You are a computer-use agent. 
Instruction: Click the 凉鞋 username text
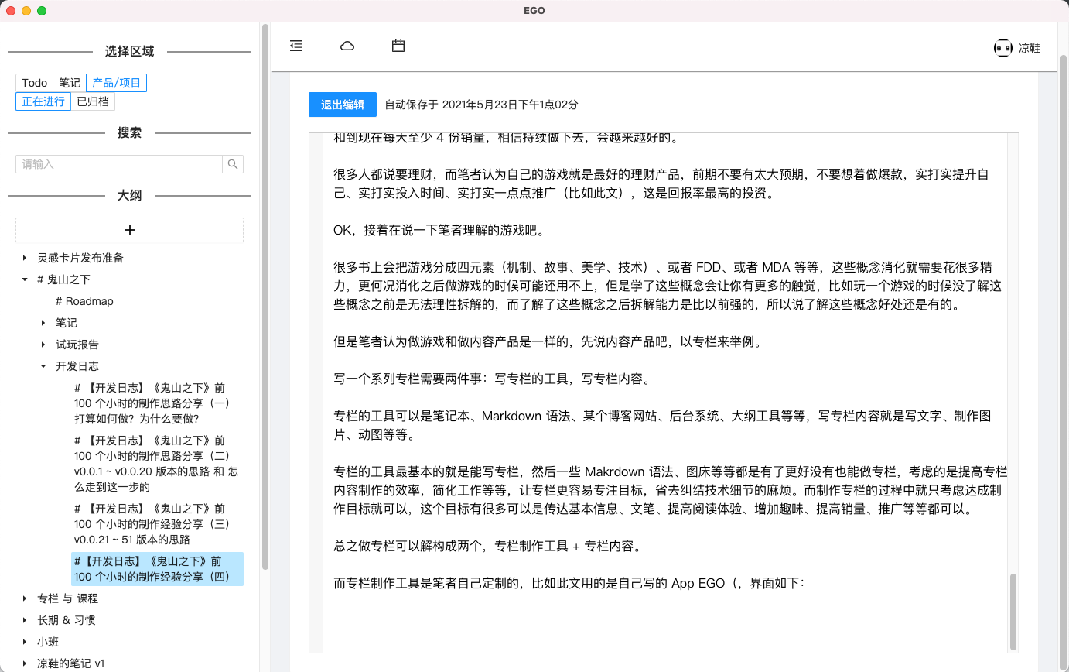pyautogui.click(x=1029, y=48)
